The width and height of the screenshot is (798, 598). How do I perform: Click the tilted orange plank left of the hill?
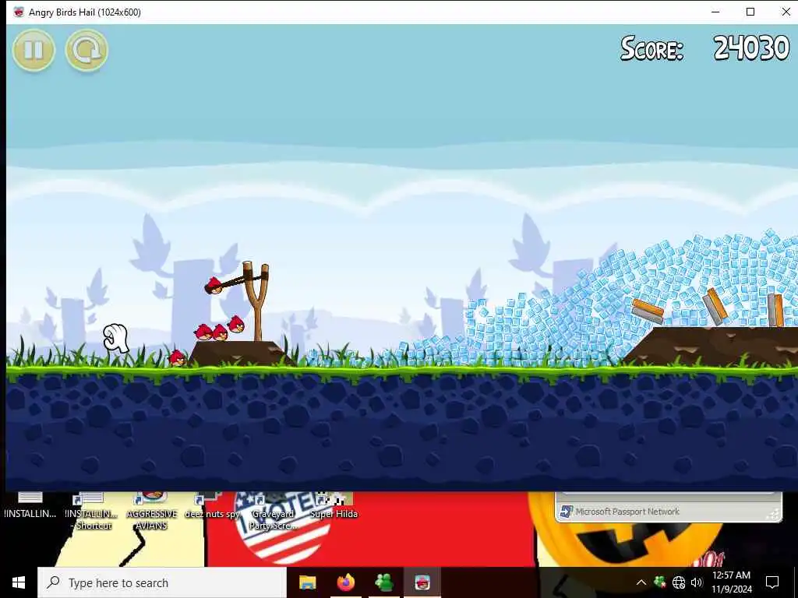click(x=648, y=310)
